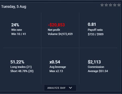
Task: Click the $733 / $909 payoff detail
Action: (96, 34)
